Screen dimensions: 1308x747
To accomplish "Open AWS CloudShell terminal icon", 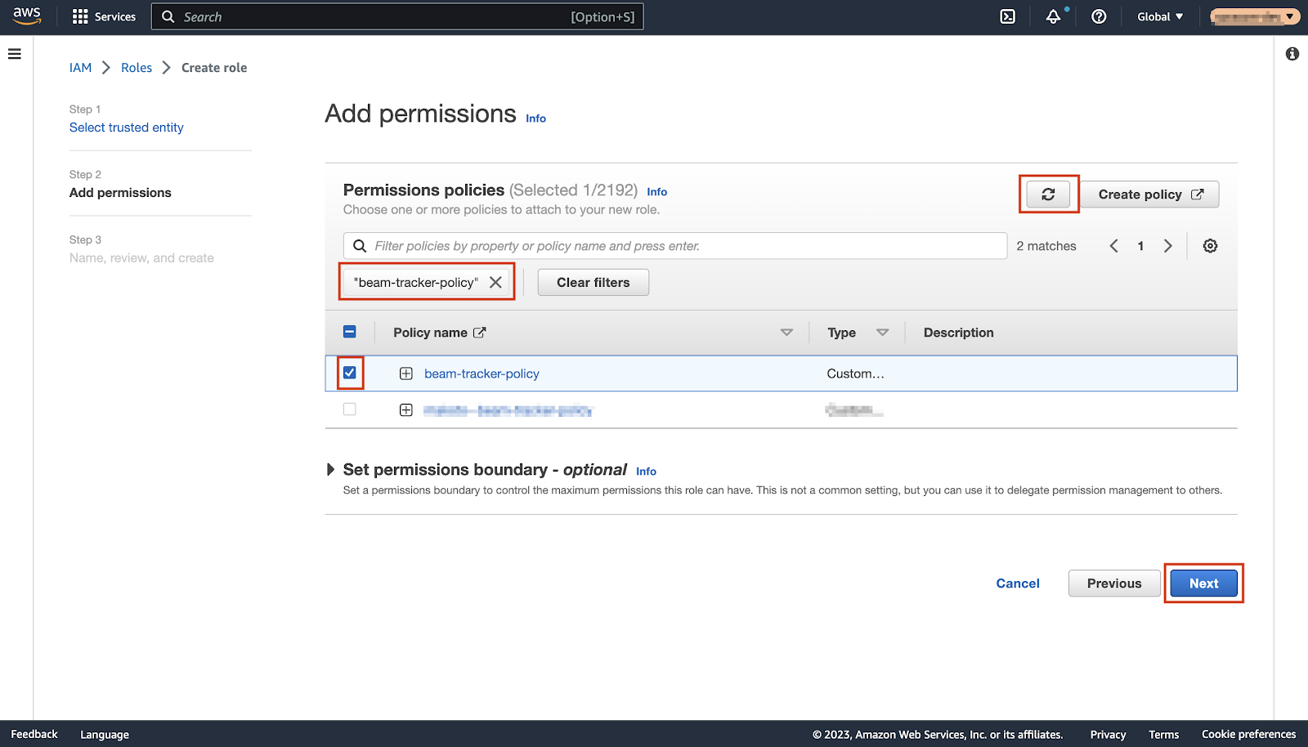I will tap(1008, 16).
